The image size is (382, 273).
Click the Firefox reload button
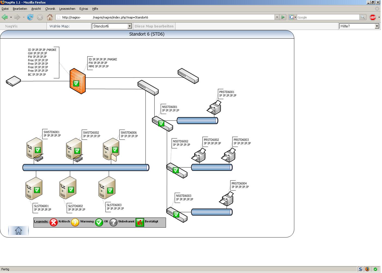pyautogui.click(x=30, y=17)
